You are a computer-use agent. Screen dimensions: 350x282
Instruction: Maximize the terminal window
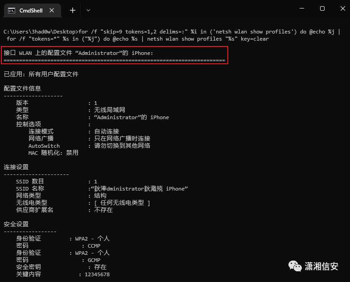click(x=322, y=8)
